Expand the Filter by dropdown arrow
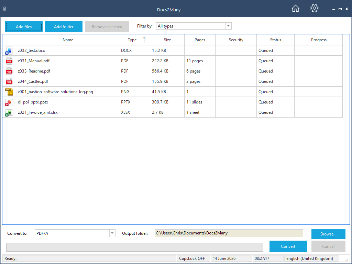This screenshot has width=352, height=264. coord(228,26)
